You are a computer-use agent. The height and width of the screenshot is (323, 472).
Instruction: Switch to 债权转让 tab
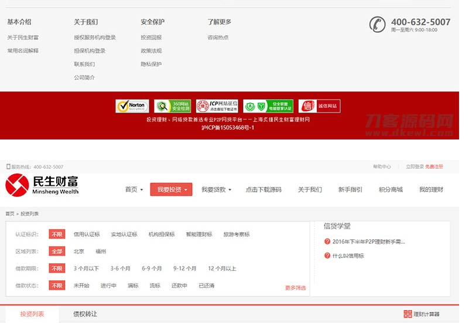pos(85,314)
